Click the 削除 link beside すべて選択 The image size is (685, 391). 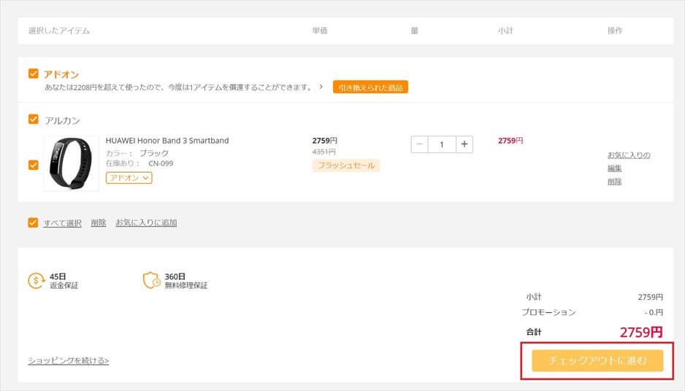[99, 222]
